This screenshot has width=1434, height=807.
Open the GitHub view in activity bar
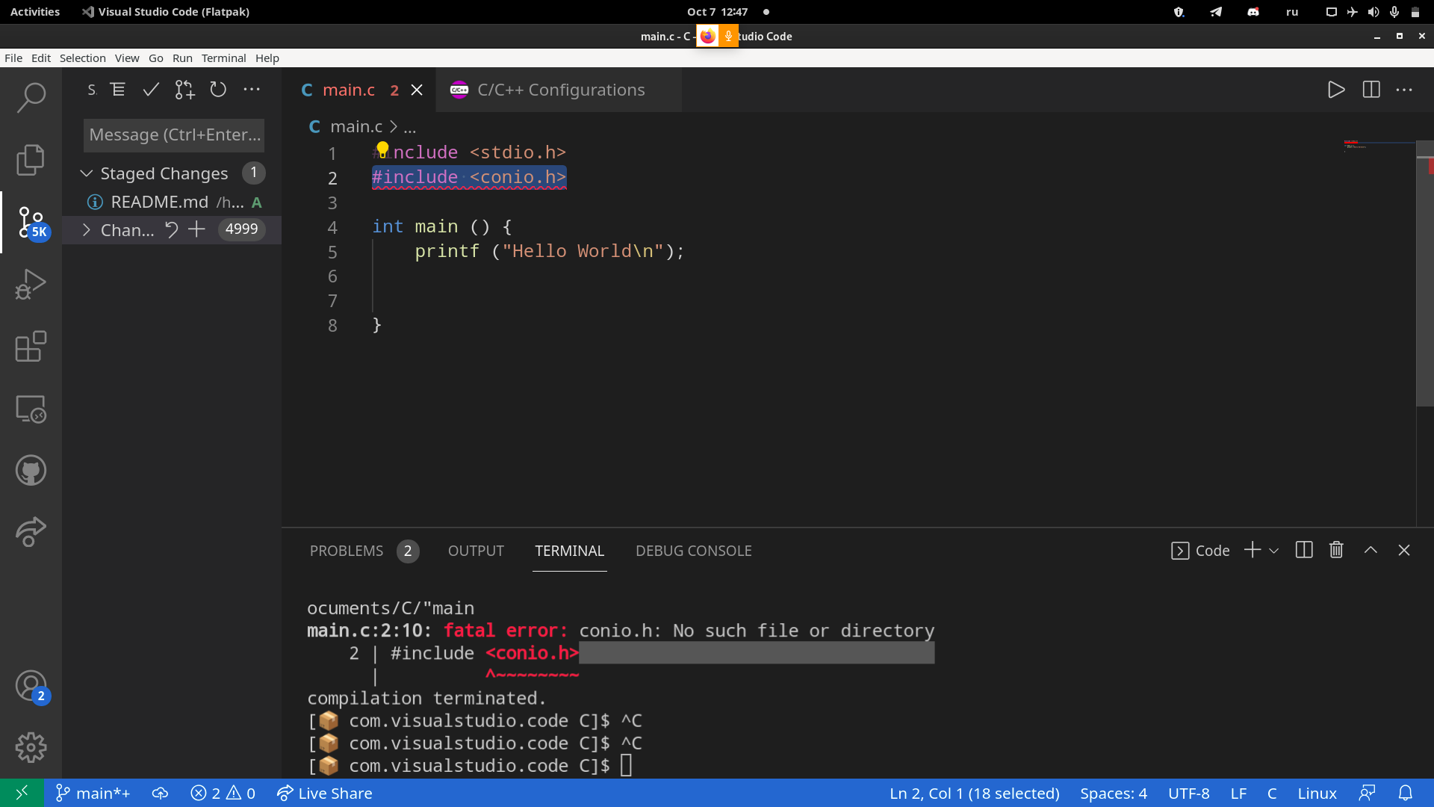point(31,471)
